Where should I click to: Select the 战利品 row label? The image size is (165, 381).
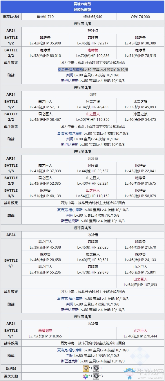click(11, 368)
